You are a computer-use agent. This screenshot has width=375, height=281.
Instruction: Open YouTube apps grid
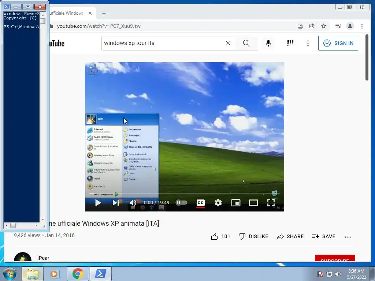pos(290,43)
